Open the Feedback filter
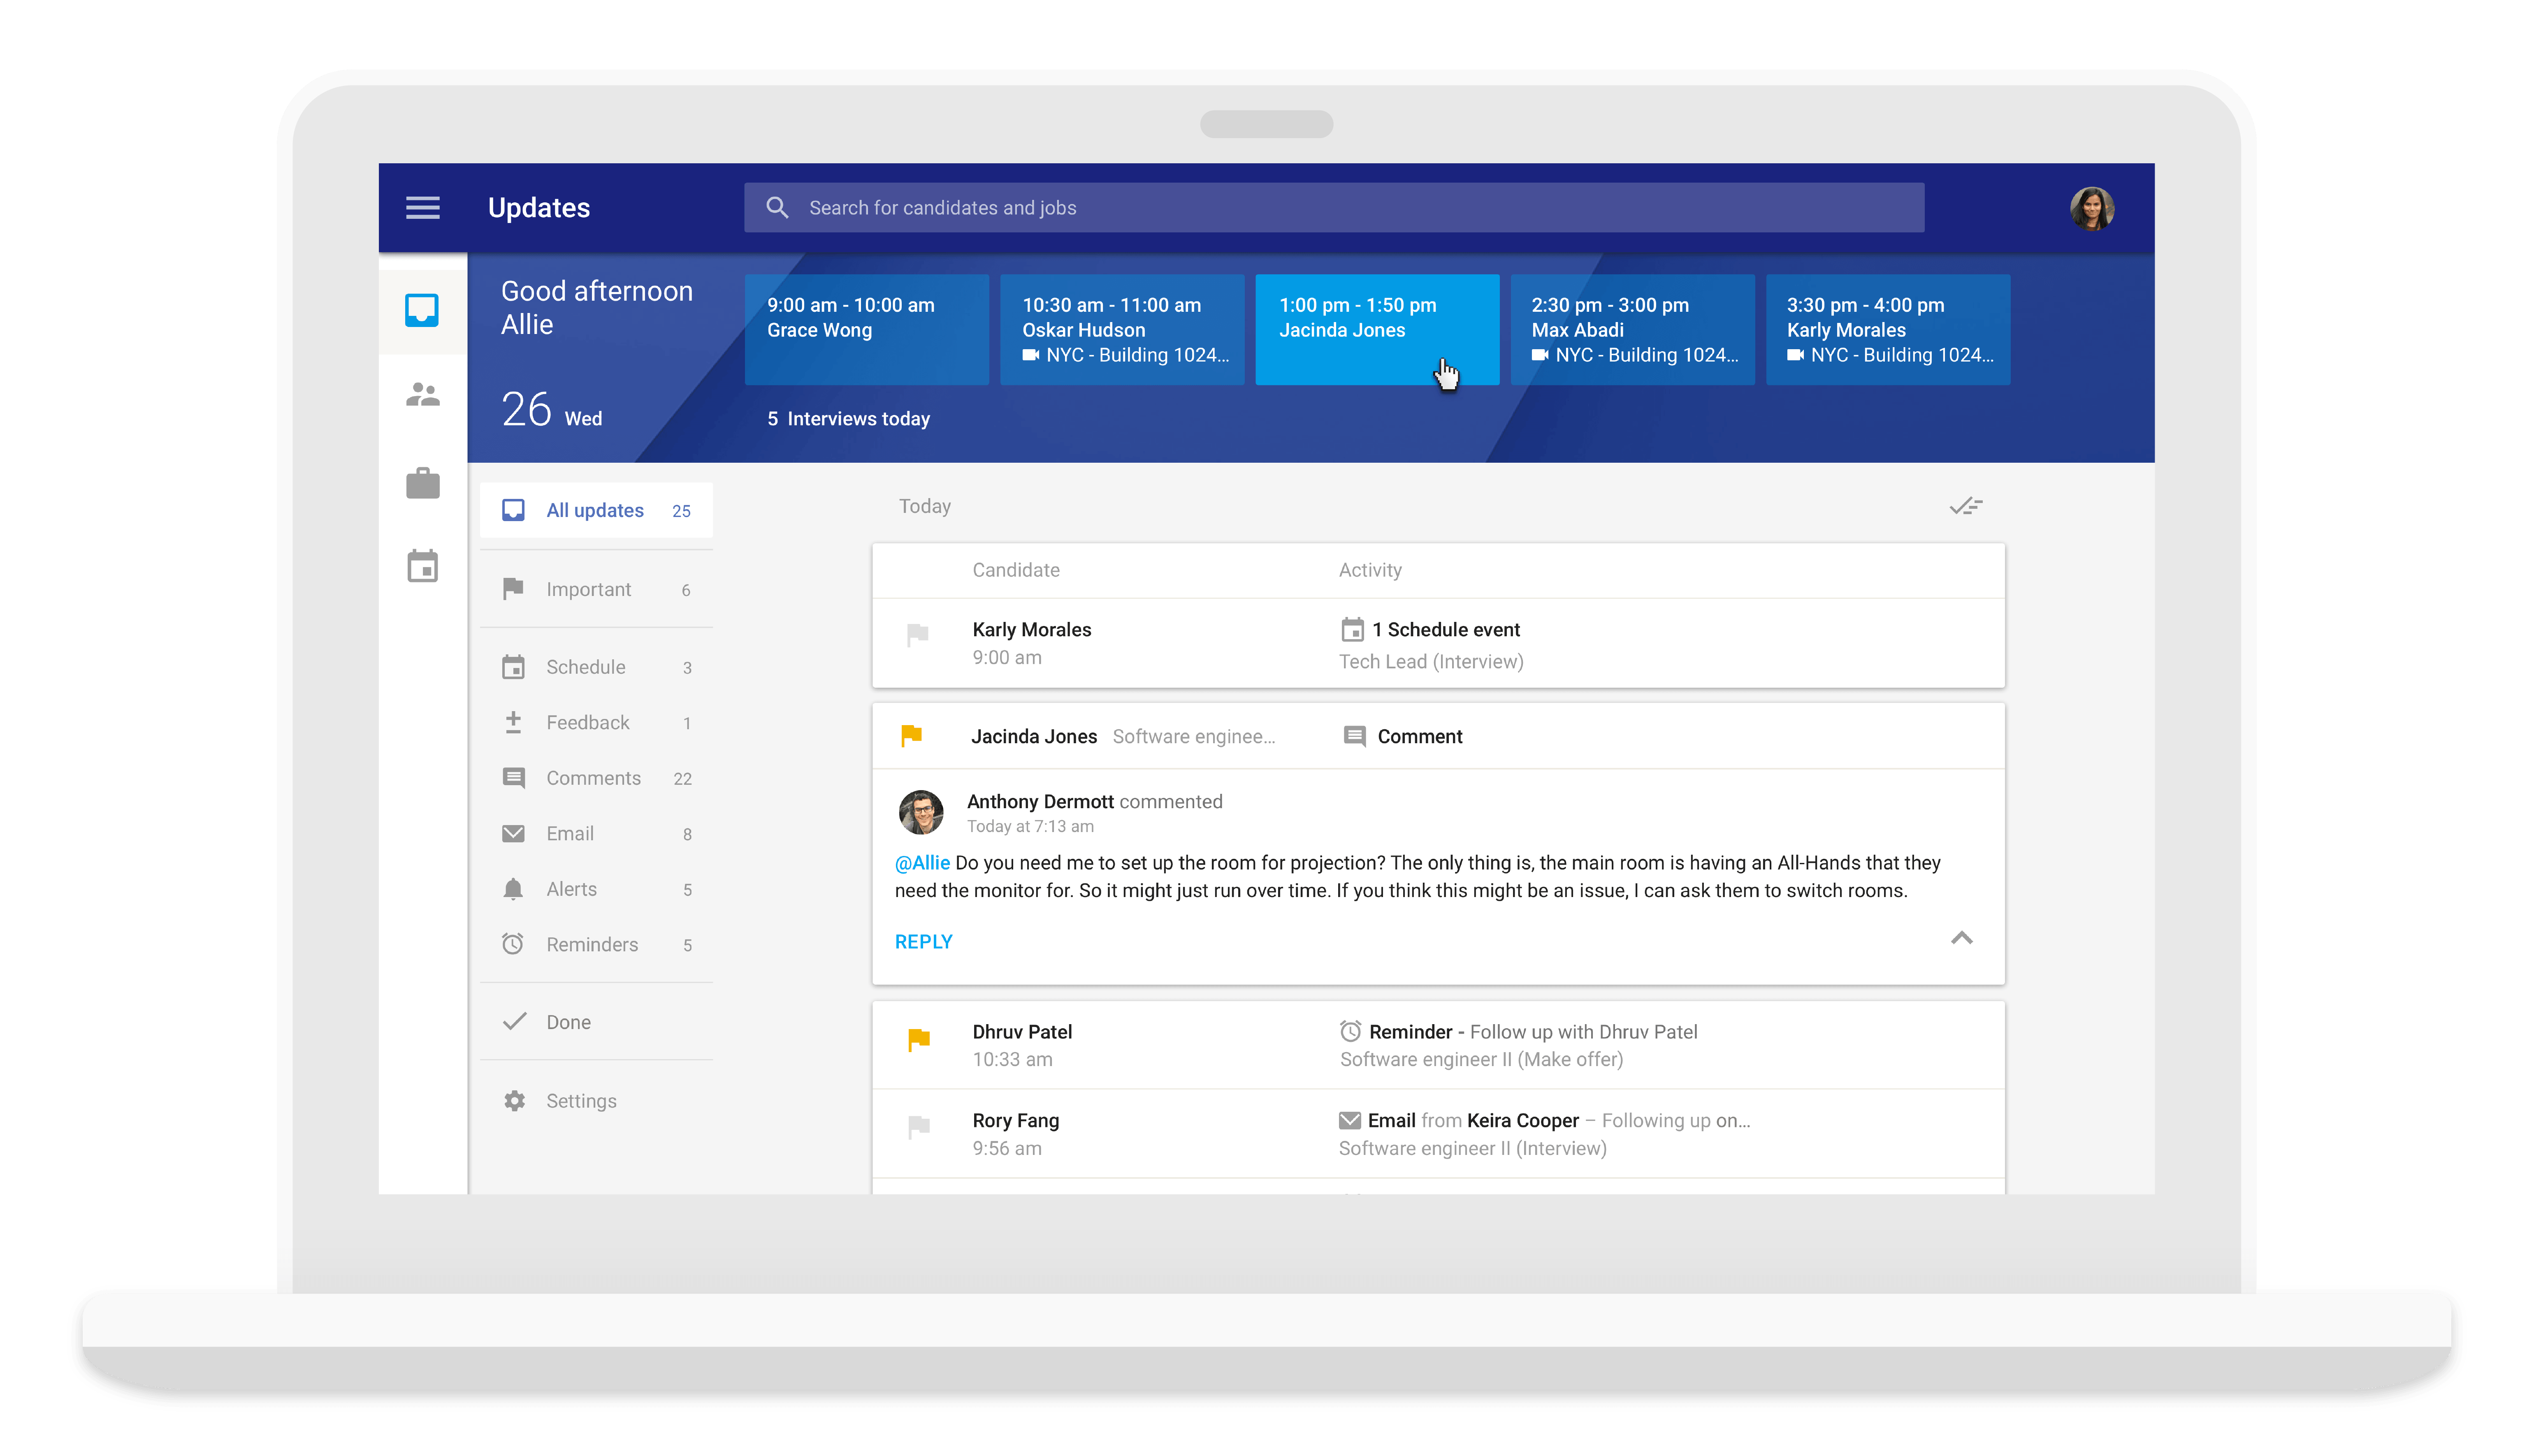 [596, 723]
